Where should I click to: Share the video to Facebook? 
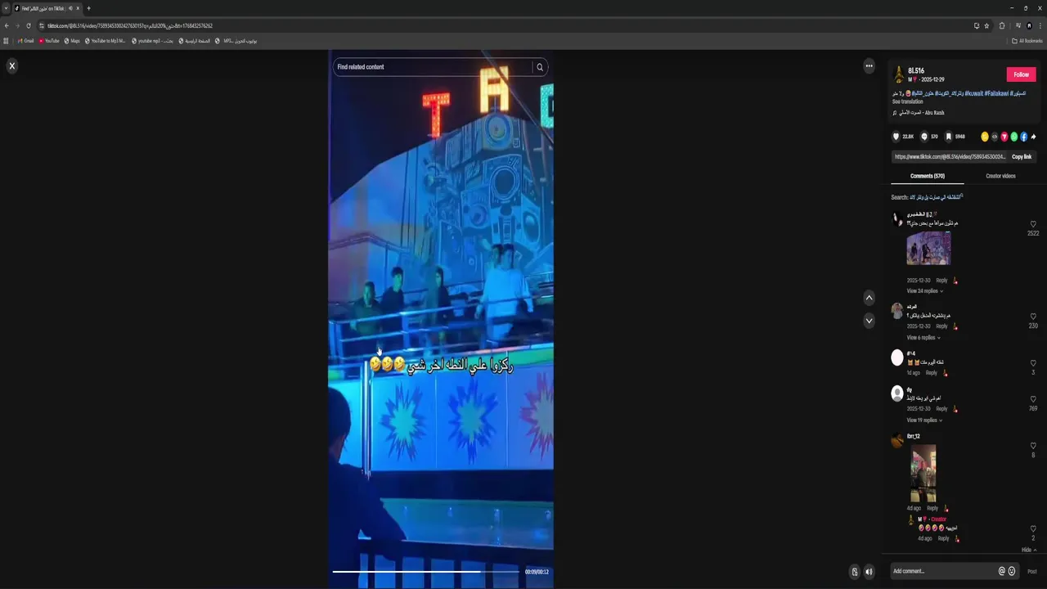pos(1023,137)
